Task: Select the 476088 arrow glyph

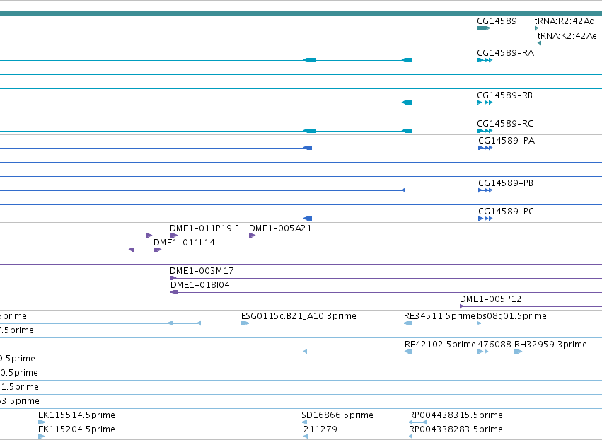Action: [x=482, y=352]
